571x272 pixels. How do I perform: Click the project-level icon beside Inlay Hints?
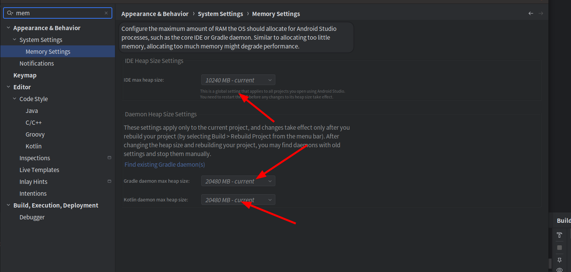click(x=109, y=181)
